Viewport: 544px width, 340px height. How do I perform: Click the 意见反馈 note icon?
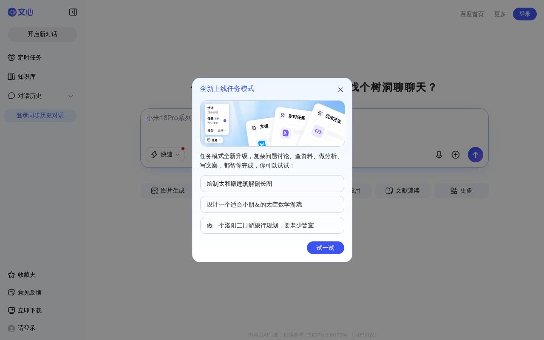pyautogui.click(x=11, y=292)
